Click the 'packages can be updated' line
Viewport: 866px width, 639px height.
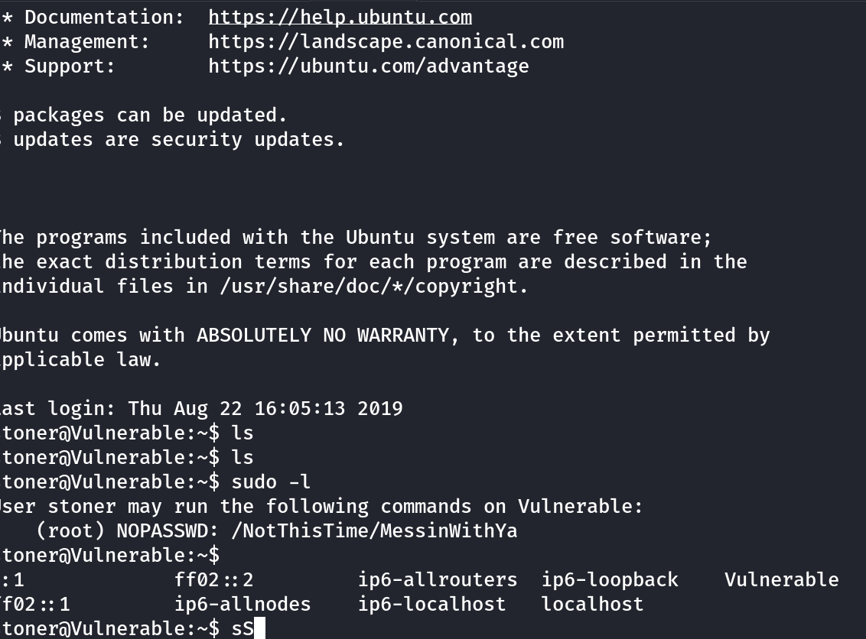click(150, 115)
